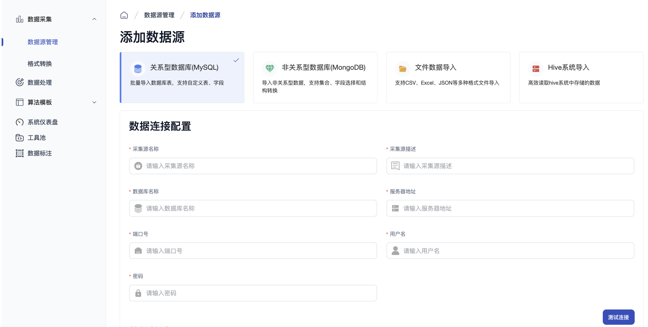The image size is (648, 327).
Task: Select the 关系型数据库(MySQL) card
Action: click(x=182, y=78)
